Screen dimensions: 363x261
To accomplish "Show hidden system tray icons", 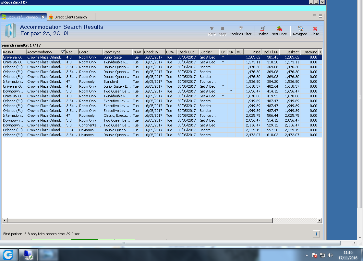I will (307, 255).
